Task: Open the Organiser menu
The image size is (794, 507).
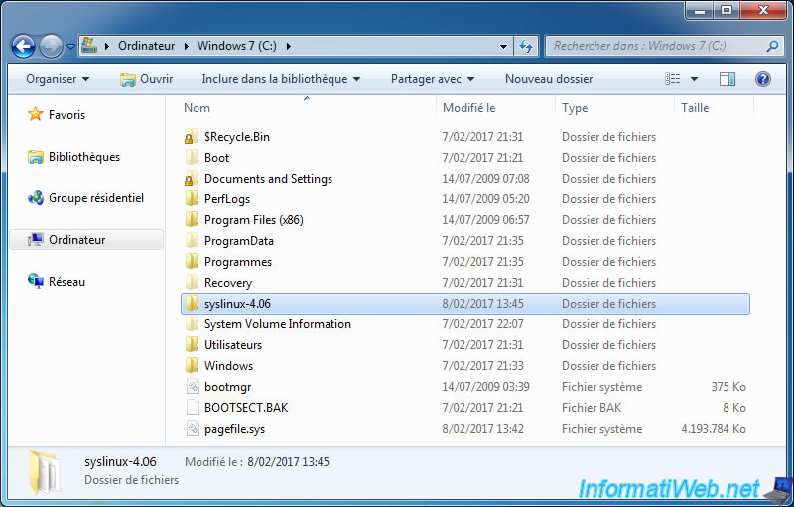Action: [x=58, y=79]
